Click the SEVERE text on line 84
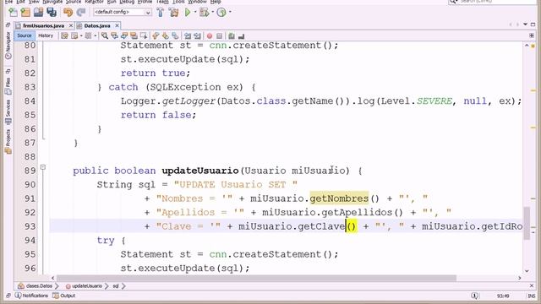 [434, 101]
